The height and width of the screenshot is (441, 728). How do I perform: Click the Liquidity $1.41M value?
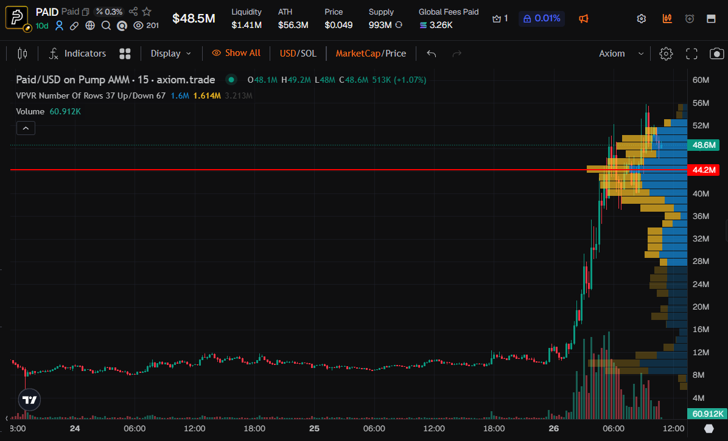pyautogui.click(x=247, y=25)
